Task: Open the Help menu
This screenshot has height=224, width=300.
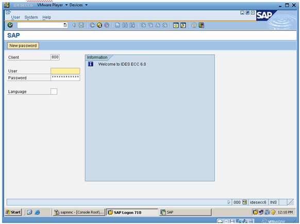Action: pos(47,17)
